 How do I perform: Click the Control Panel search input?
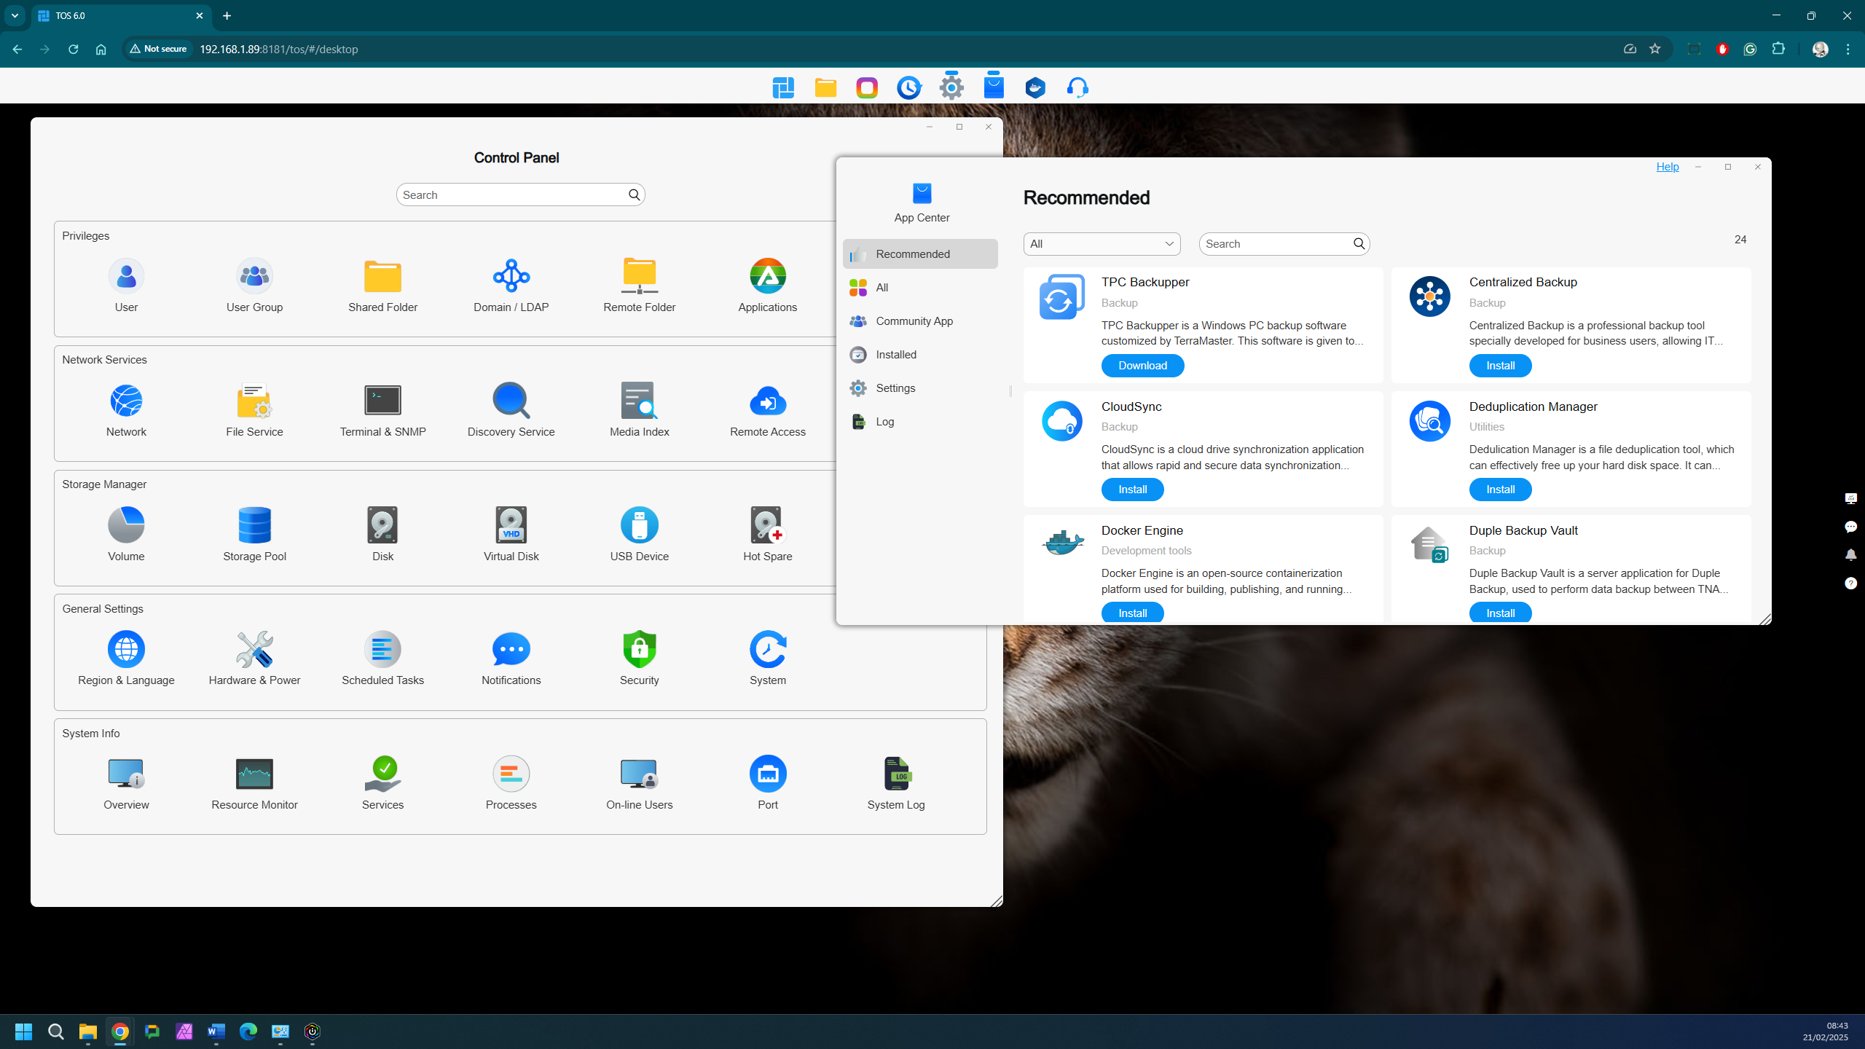pyautogui.click(x=511, y=195)
